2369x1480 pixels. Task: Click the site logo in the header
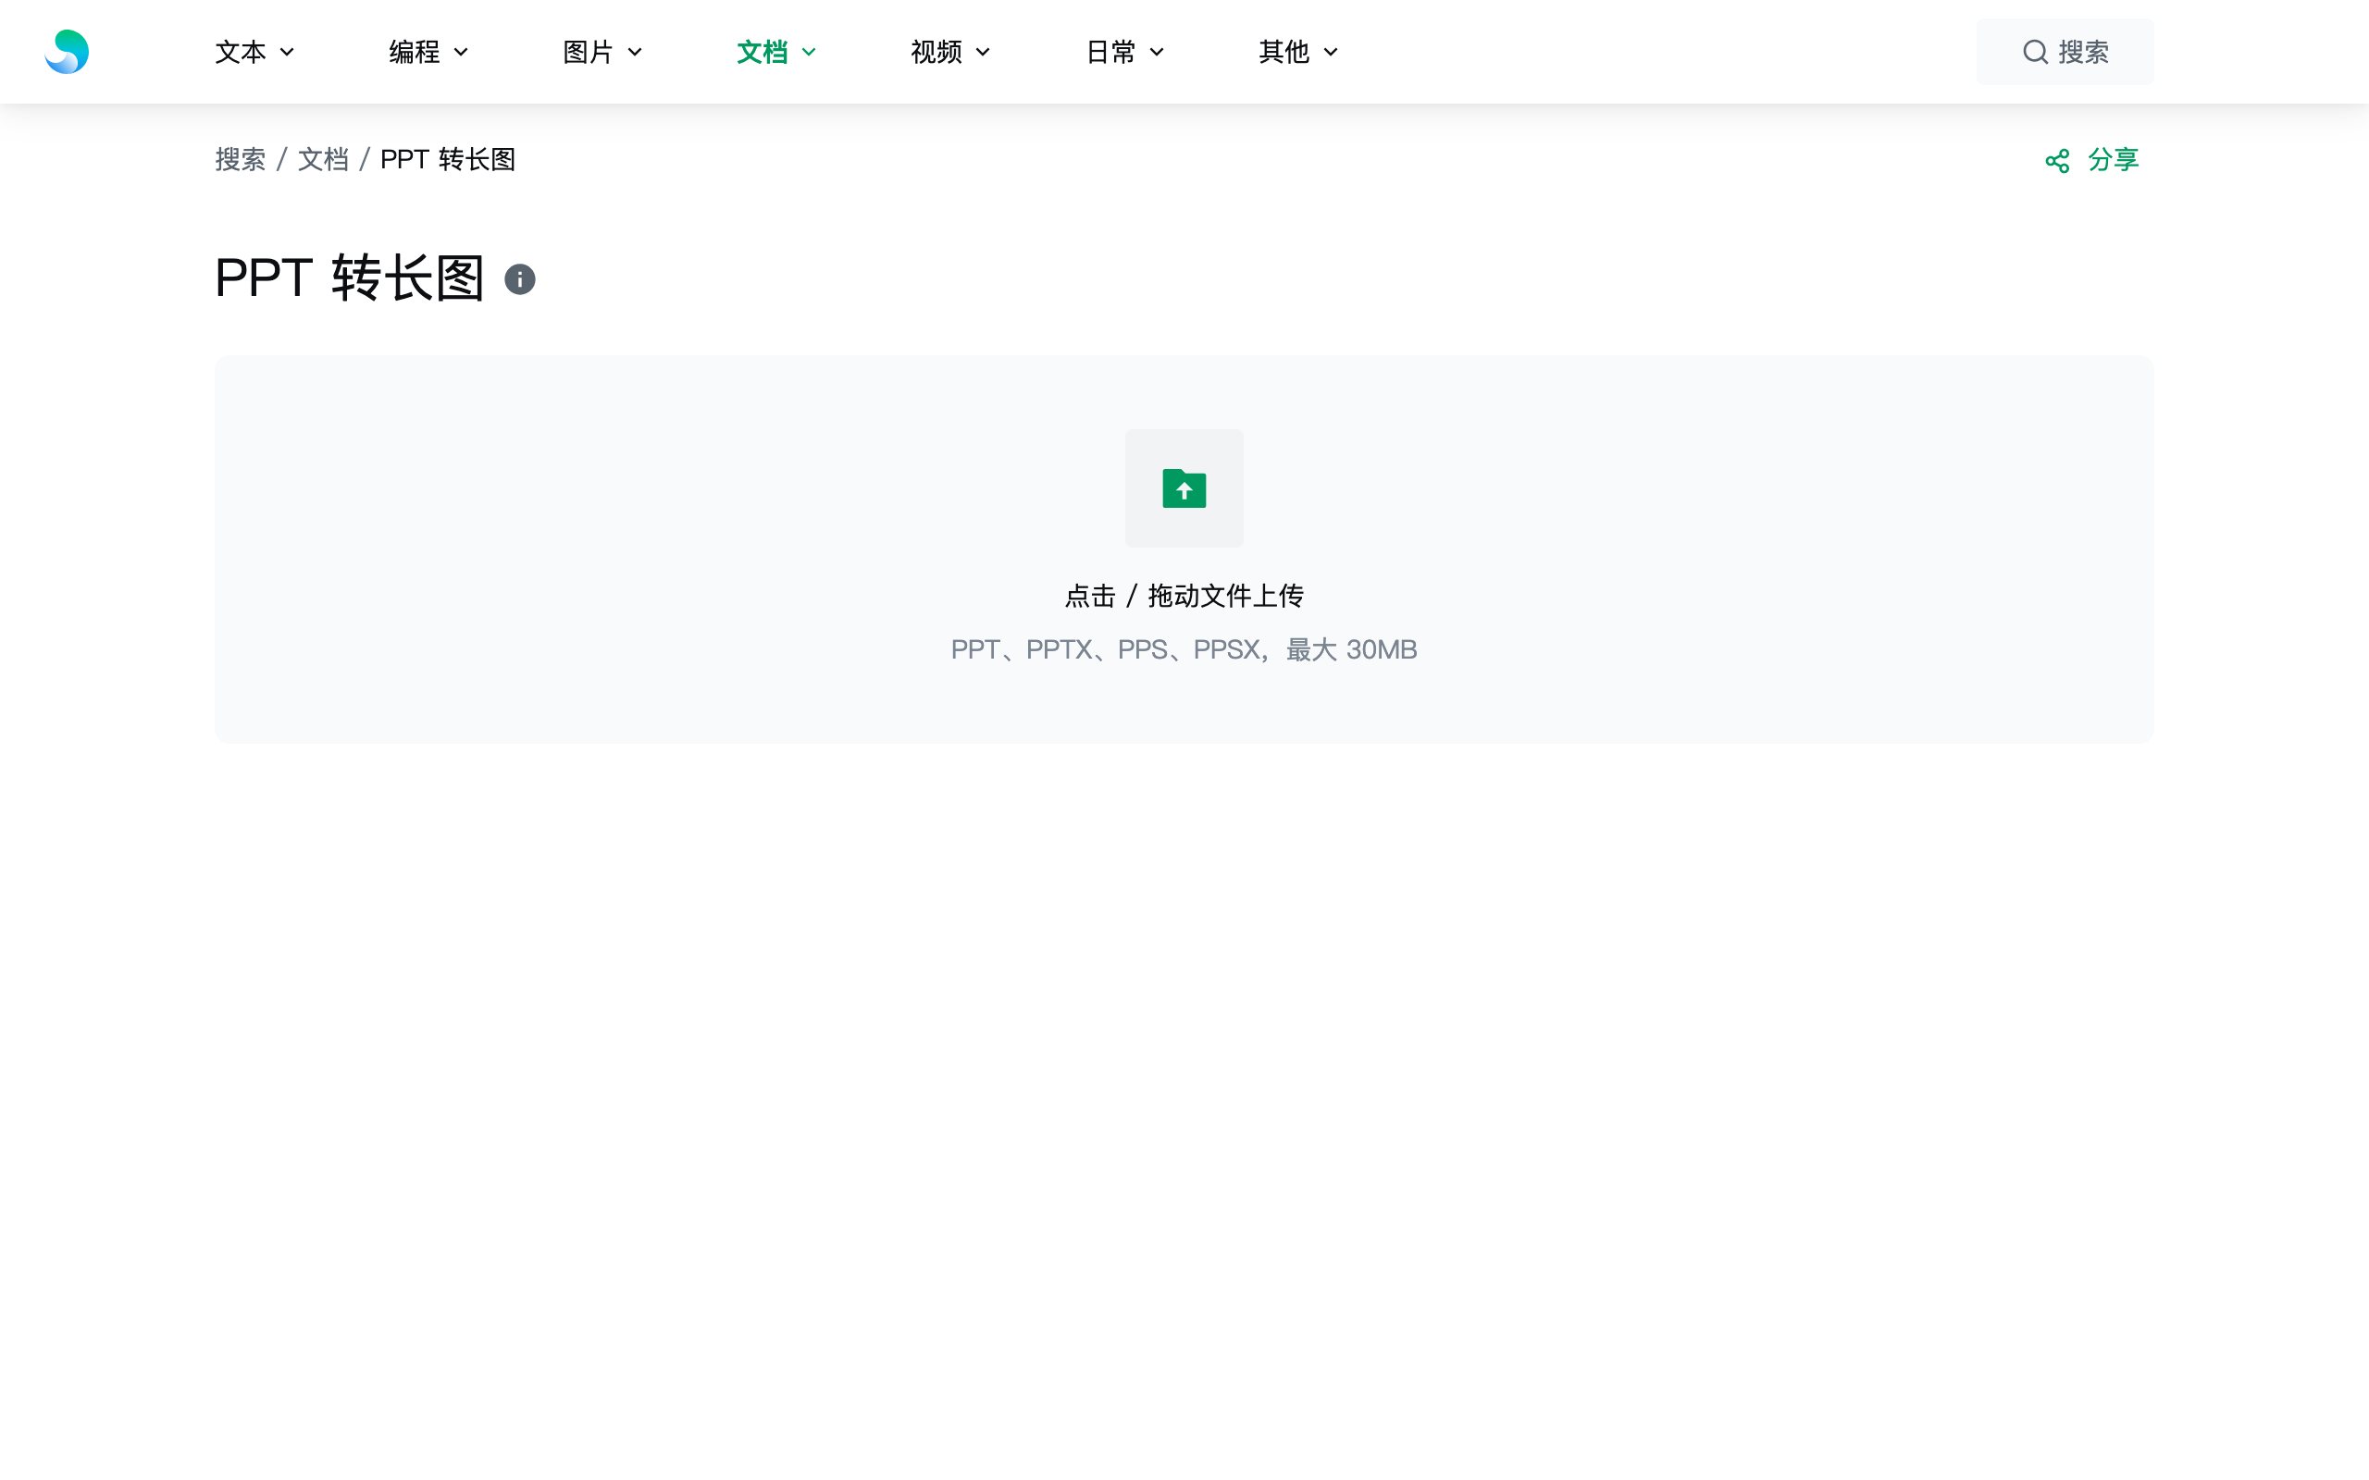[x=67, y=52]
